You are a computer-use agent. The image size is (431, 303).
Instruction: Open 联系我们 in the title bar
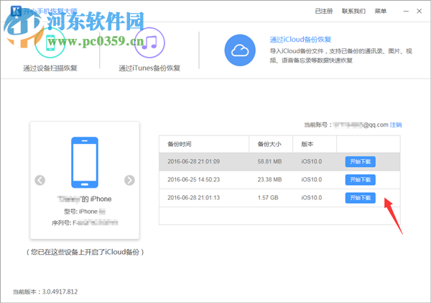click(x=353, y=11)
